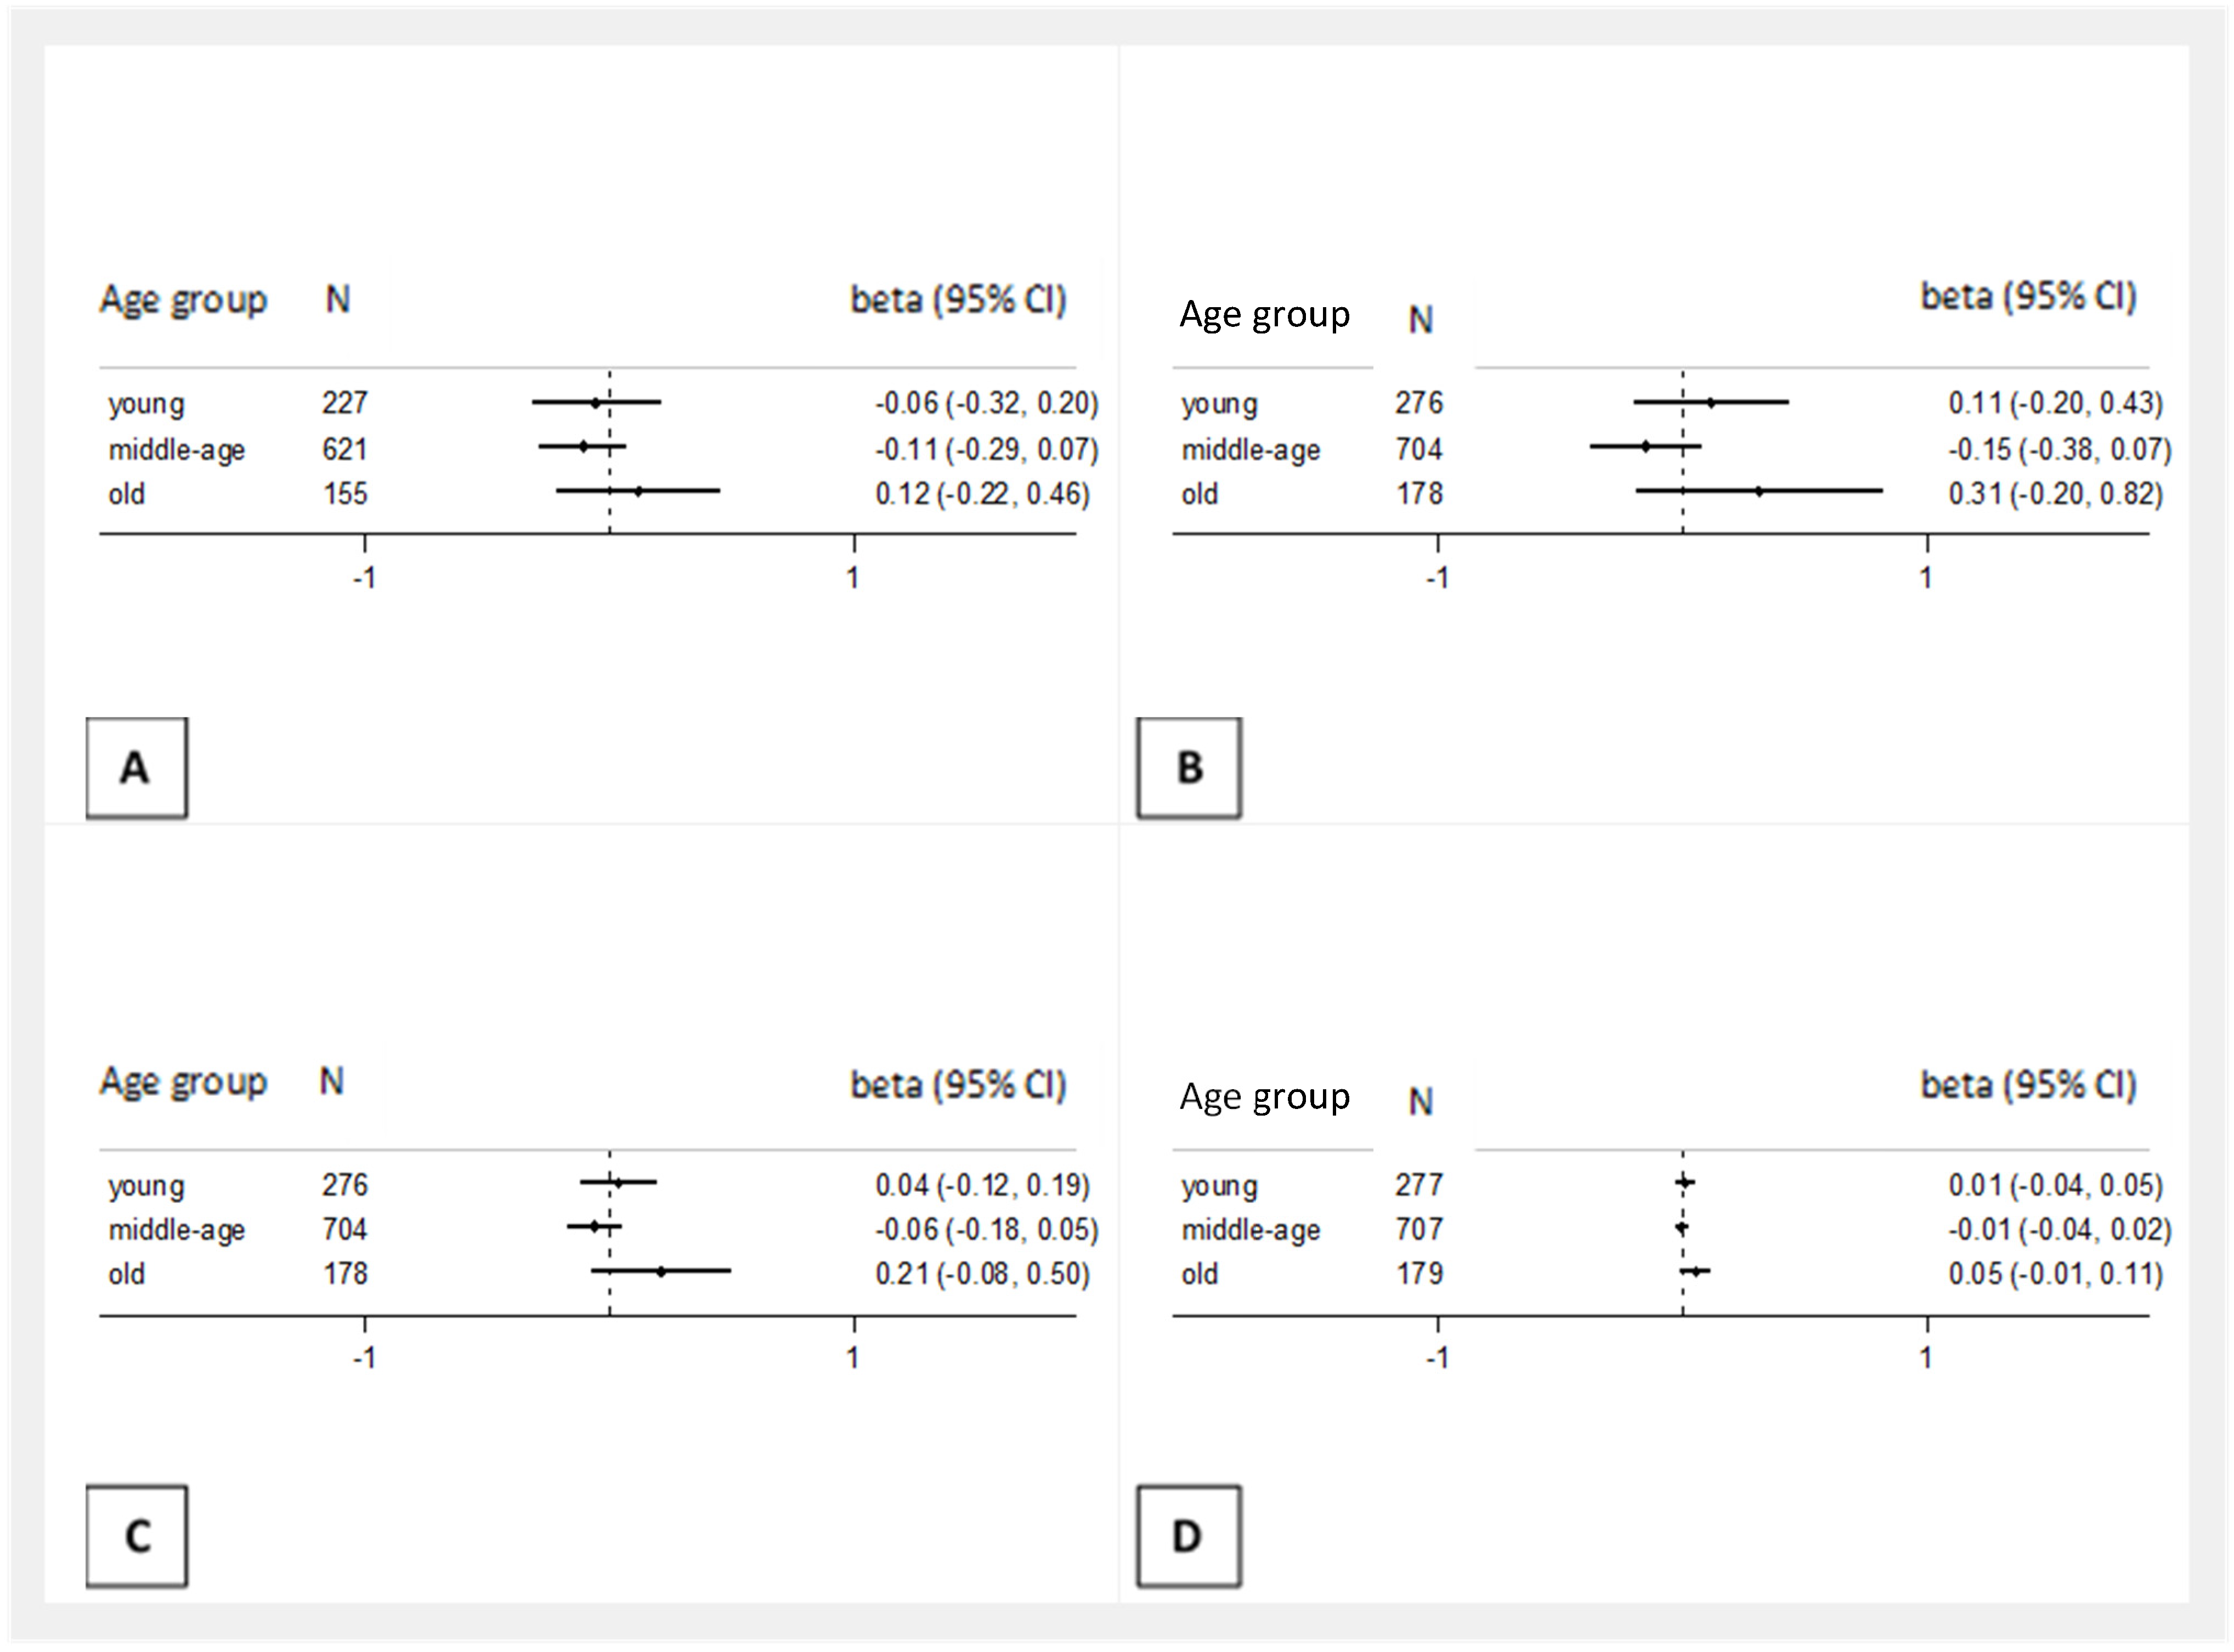
Task: Click the -0.06 (-0.32, 0.20) estimate text
Action: [986, 403]
